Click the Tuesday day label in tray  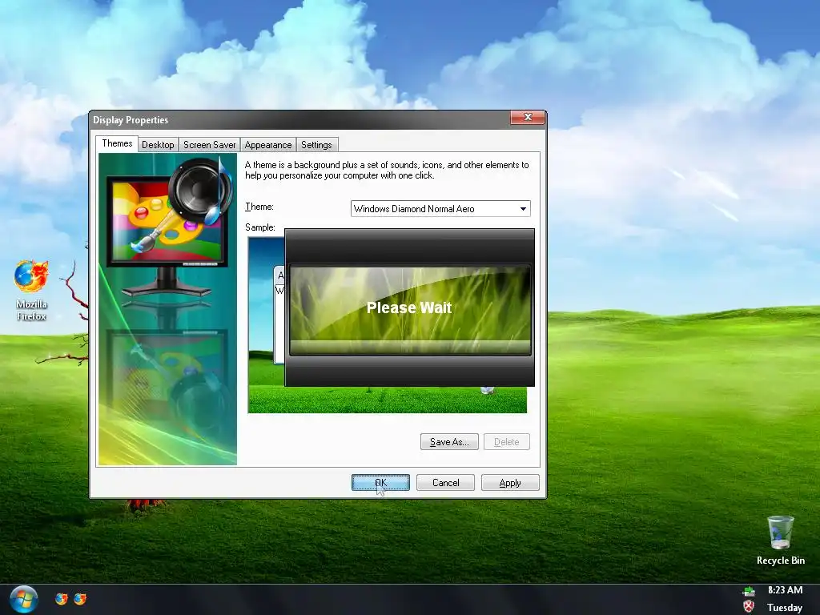(785, 608)
